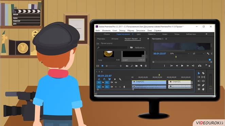This screenshot has height=126, width=225.
Task: Open Program monitor wrench settings
Action: 208,53
